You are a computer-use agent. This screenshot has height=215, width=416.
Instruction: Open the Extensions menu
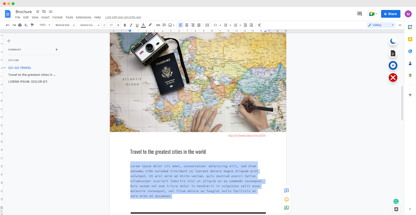point(84,17)
